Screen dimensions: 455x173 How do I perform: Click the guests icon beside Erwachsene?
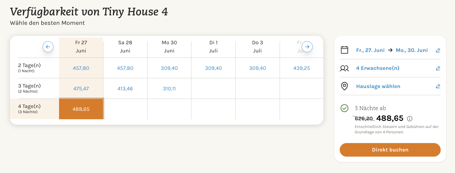tap(344, 68)
